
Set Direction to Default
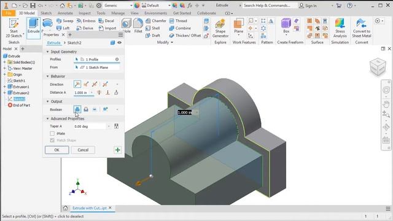tap(77, 84)
